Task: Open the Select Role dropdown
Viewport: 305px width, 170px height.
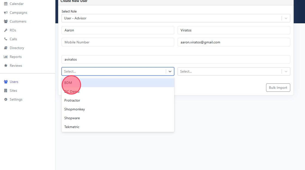Action: click(176, 18)
